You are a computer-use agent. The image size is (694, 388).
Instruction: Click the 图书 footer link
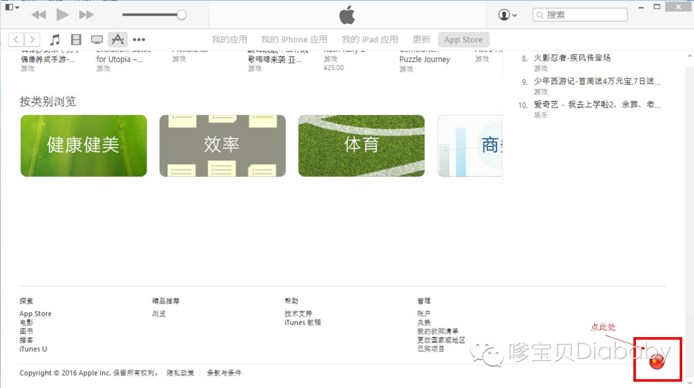(26, 331)
